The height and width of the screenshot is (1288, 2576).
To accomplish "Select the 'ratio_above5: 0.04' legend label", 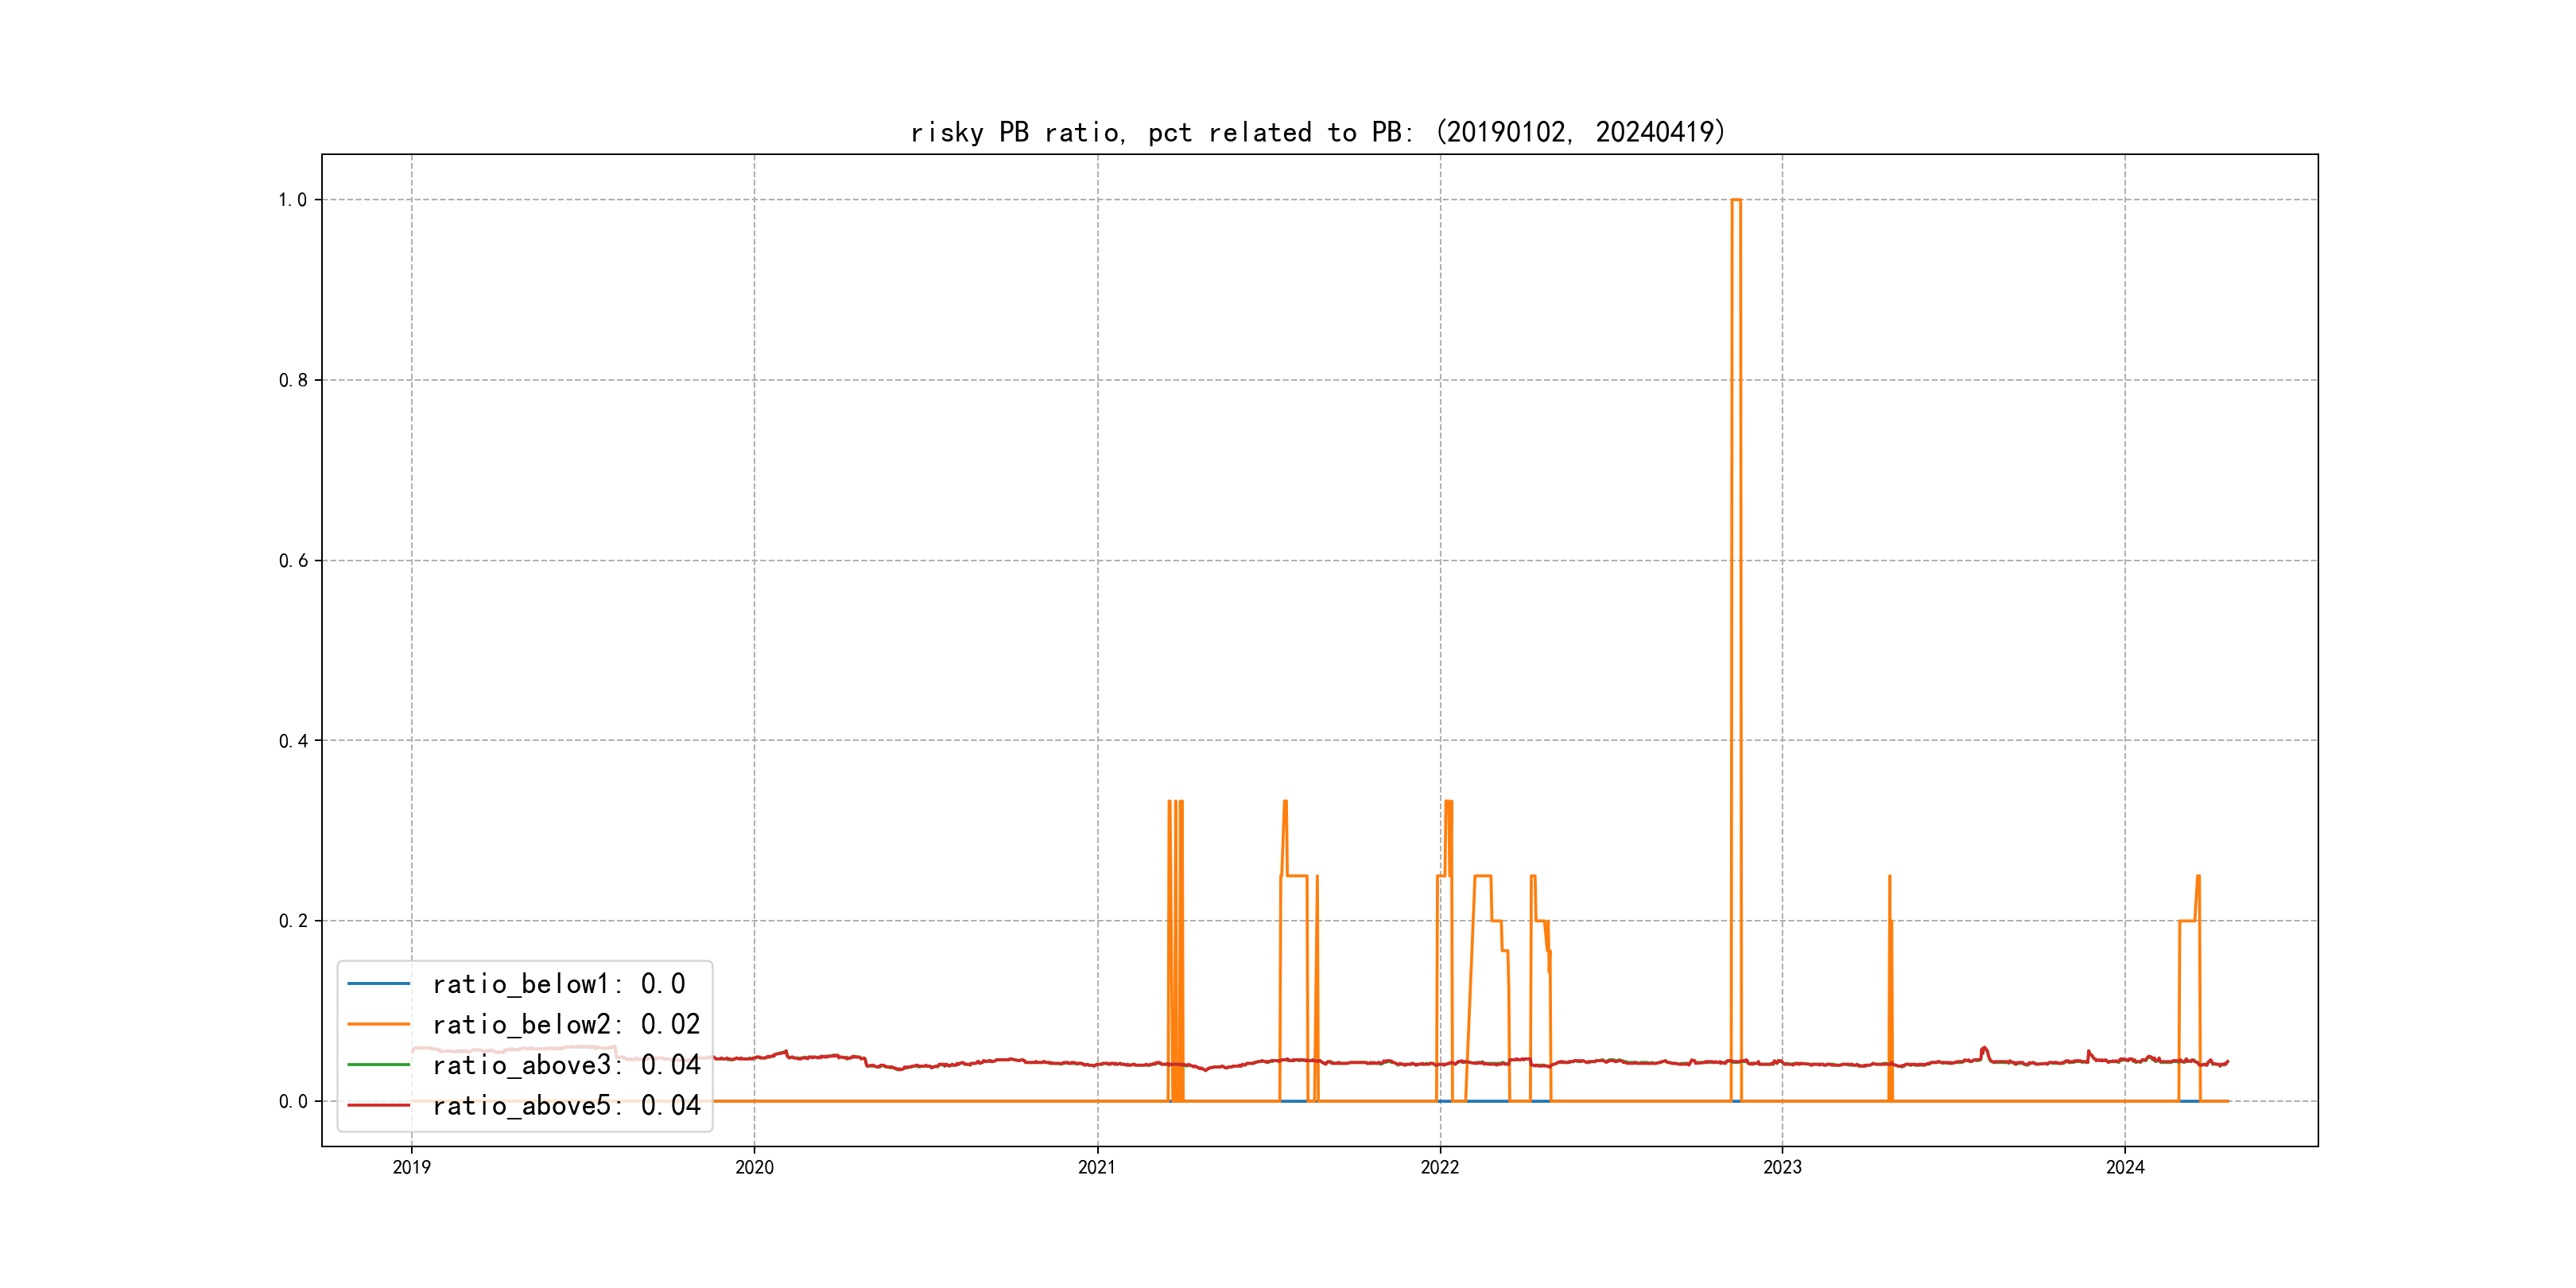I will [x=566, y=1105].
